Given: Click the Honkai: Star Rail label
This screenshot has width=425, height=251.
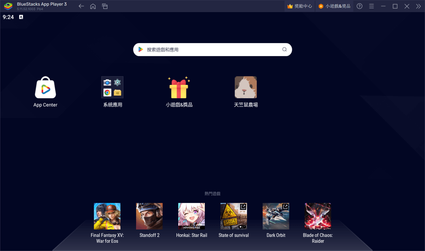Looking at the screenshot, I should [192, 235].
